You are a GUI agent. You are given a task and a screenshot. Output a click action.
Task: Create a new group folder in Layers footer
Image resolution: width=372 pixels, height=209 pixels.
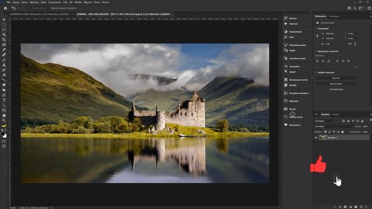tap(356, 207)
